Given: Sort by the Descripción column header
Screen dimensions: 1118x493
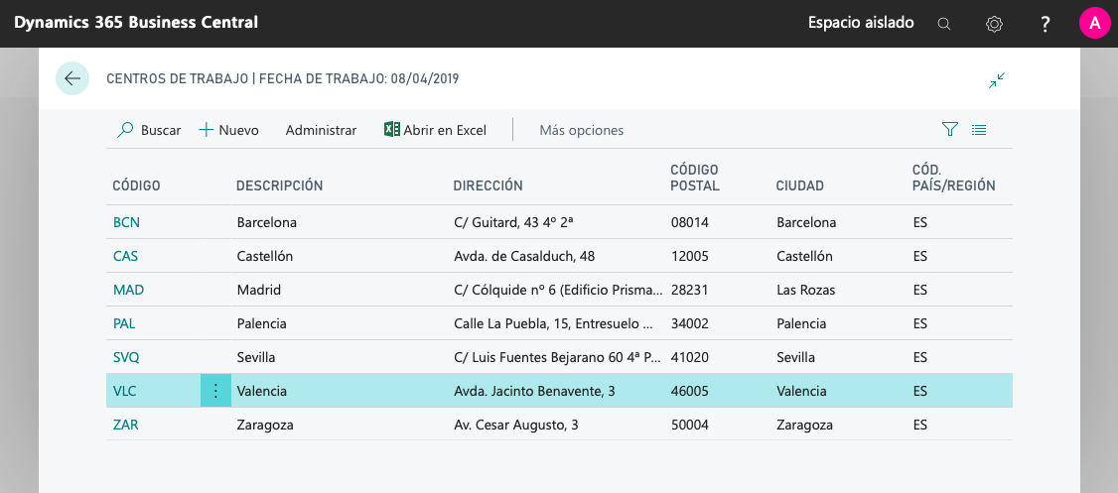Looking at the screenshot, I should (x=279, y=185).
